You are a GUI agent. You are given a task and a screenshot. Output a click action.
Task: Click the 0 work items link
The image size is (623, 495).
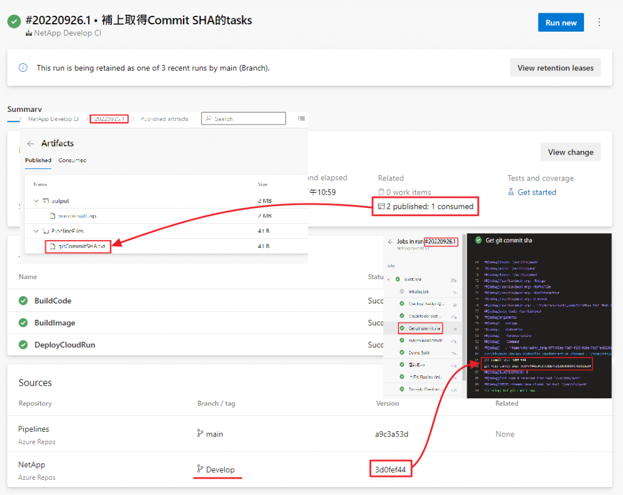[405, 192]
